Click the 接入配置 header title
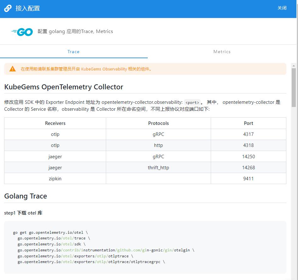 point(28,8)
